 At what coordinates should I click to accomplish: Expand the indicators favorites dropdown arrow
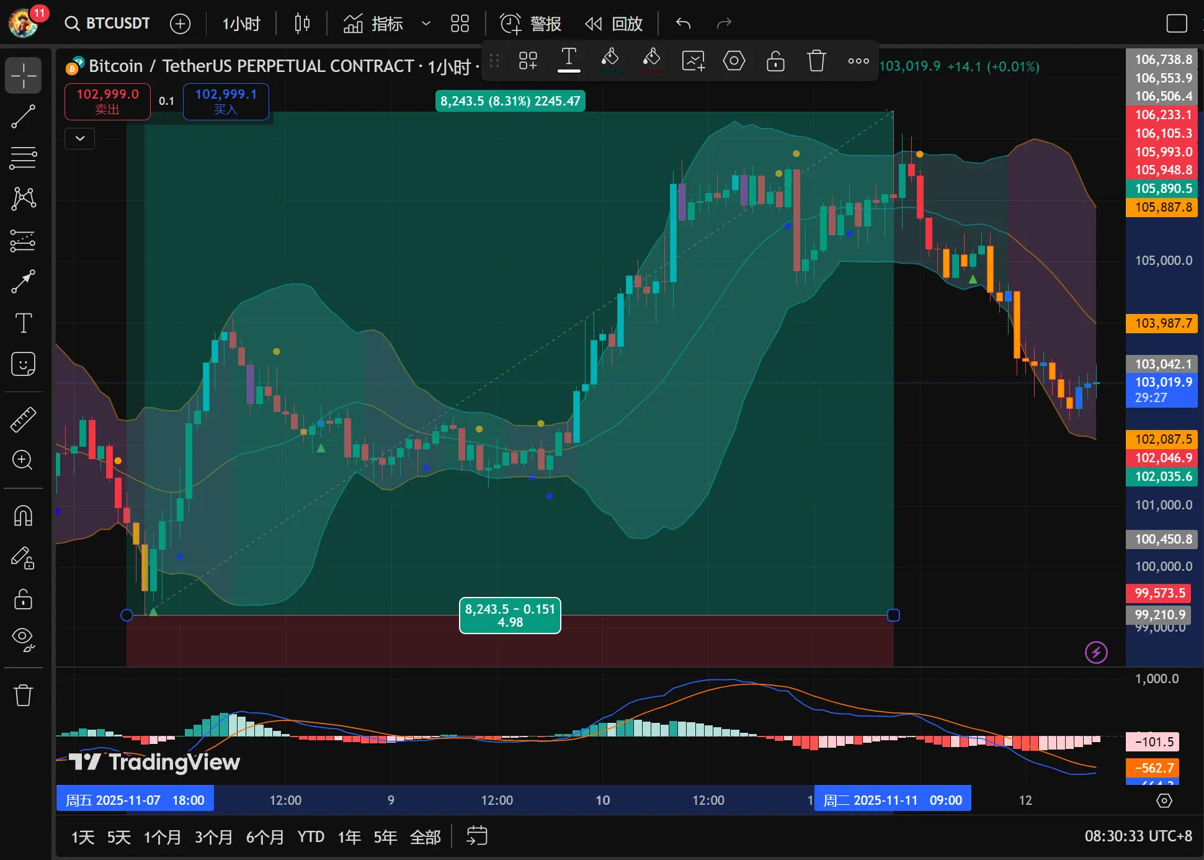click(426, 24)
